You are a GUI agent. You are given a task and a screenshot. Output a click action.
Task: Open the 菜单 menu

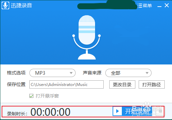(x=145, y=6)
